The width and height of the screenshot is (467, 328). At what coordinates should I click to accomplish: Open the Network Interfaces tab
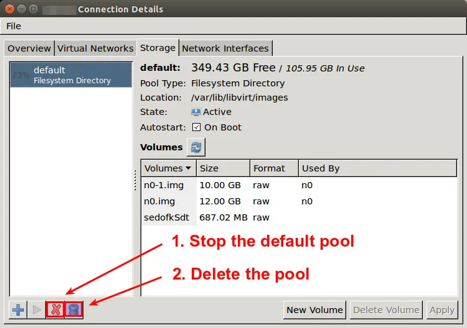225,48
